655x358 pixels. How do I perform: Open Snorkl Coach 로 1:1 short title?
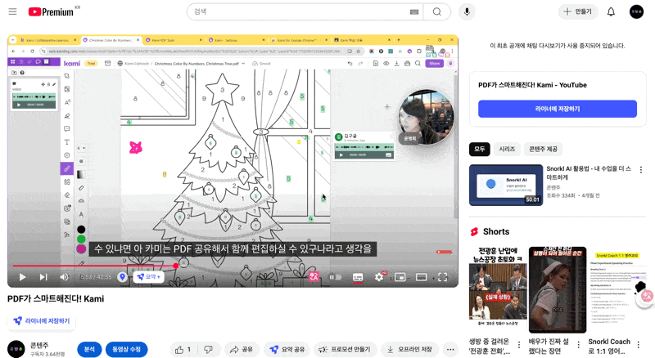tap(609, 347)
